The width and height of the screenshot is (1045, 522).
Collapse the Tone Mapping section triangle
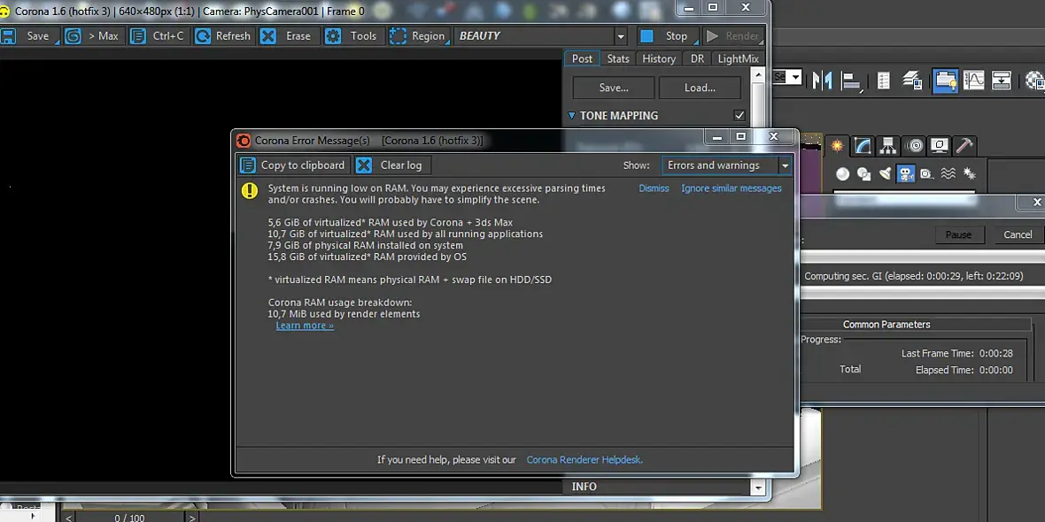coord(572,115)
